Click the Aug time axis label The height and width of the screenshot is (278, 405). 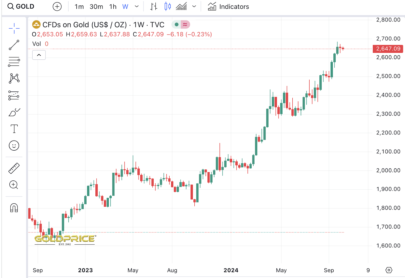click(172, 270)
